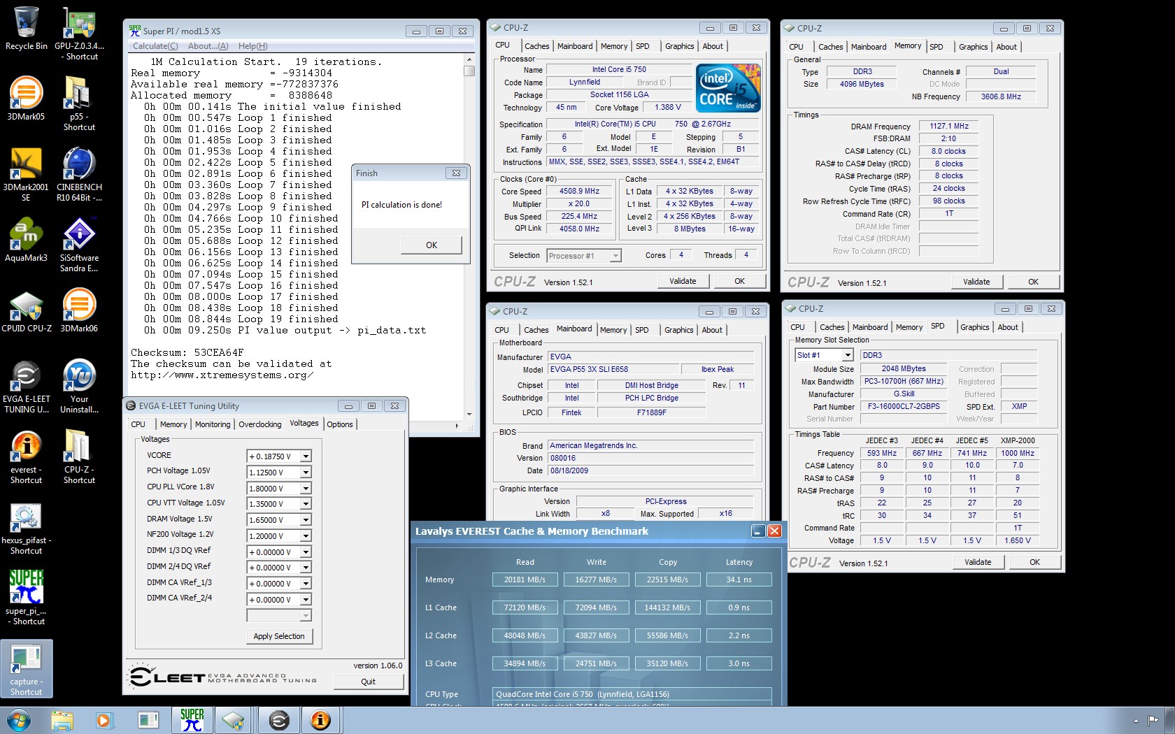Select the everest Shortcut desktop icon
The height and width of the screenshot is (734, 1175).
(26, 456)
